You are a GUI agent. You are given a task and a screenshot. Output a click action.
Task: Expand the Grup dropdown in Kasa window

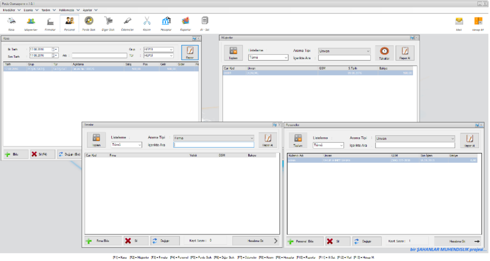pos(171,49)
